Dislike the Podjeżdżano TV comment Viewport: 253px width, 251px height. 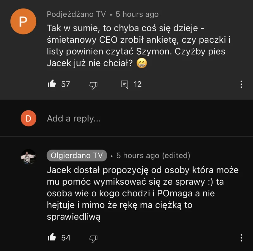coord(93,85)
